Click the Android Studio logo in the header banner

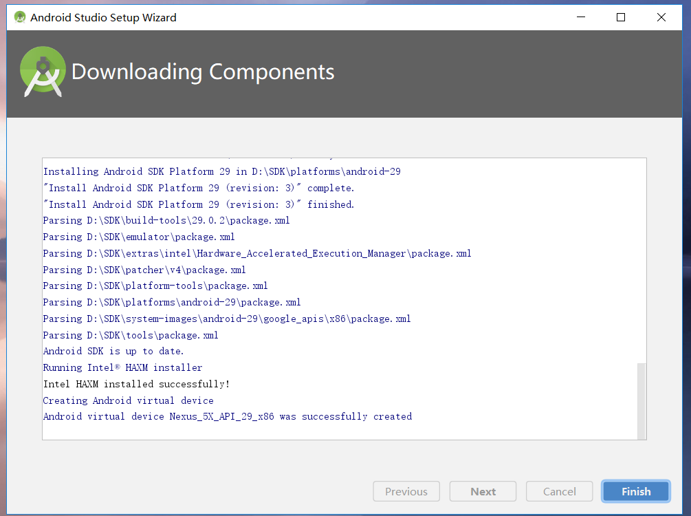[x=42, y=71]
